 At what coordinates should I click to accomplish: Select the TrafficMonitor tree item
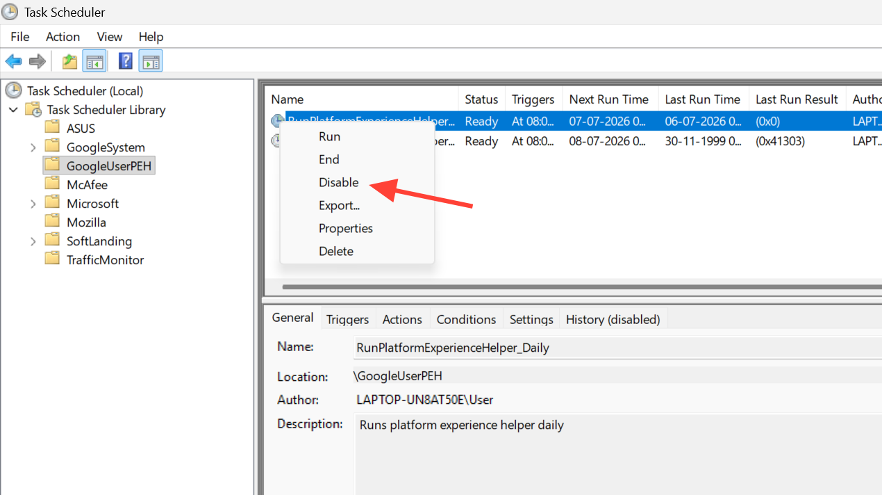tap(105, 259)
